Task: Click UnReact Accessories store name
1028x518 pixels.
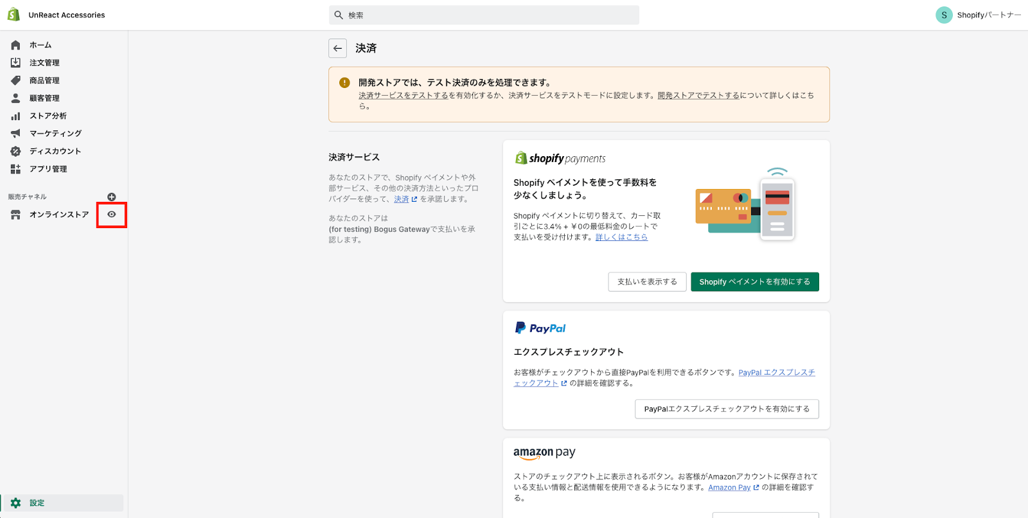Action: pos(67,15)
